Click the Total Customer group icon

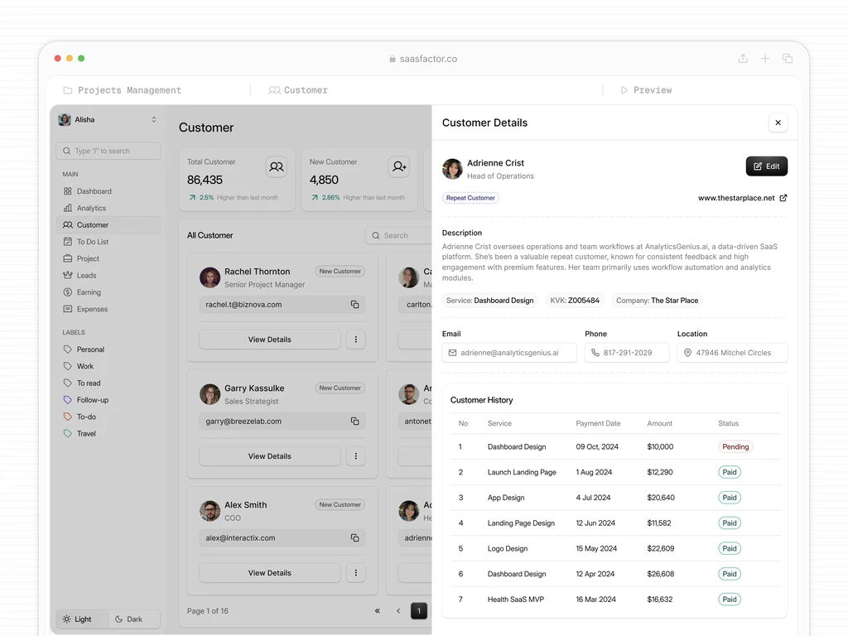point(277,166)
